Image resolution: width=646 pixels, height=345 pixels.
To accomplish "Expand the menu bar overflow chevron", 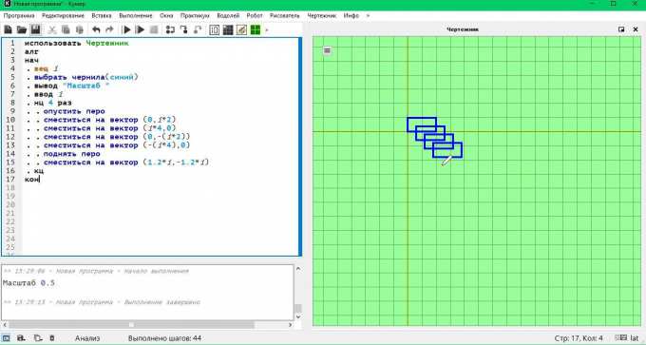I will [x=368, y=15].
